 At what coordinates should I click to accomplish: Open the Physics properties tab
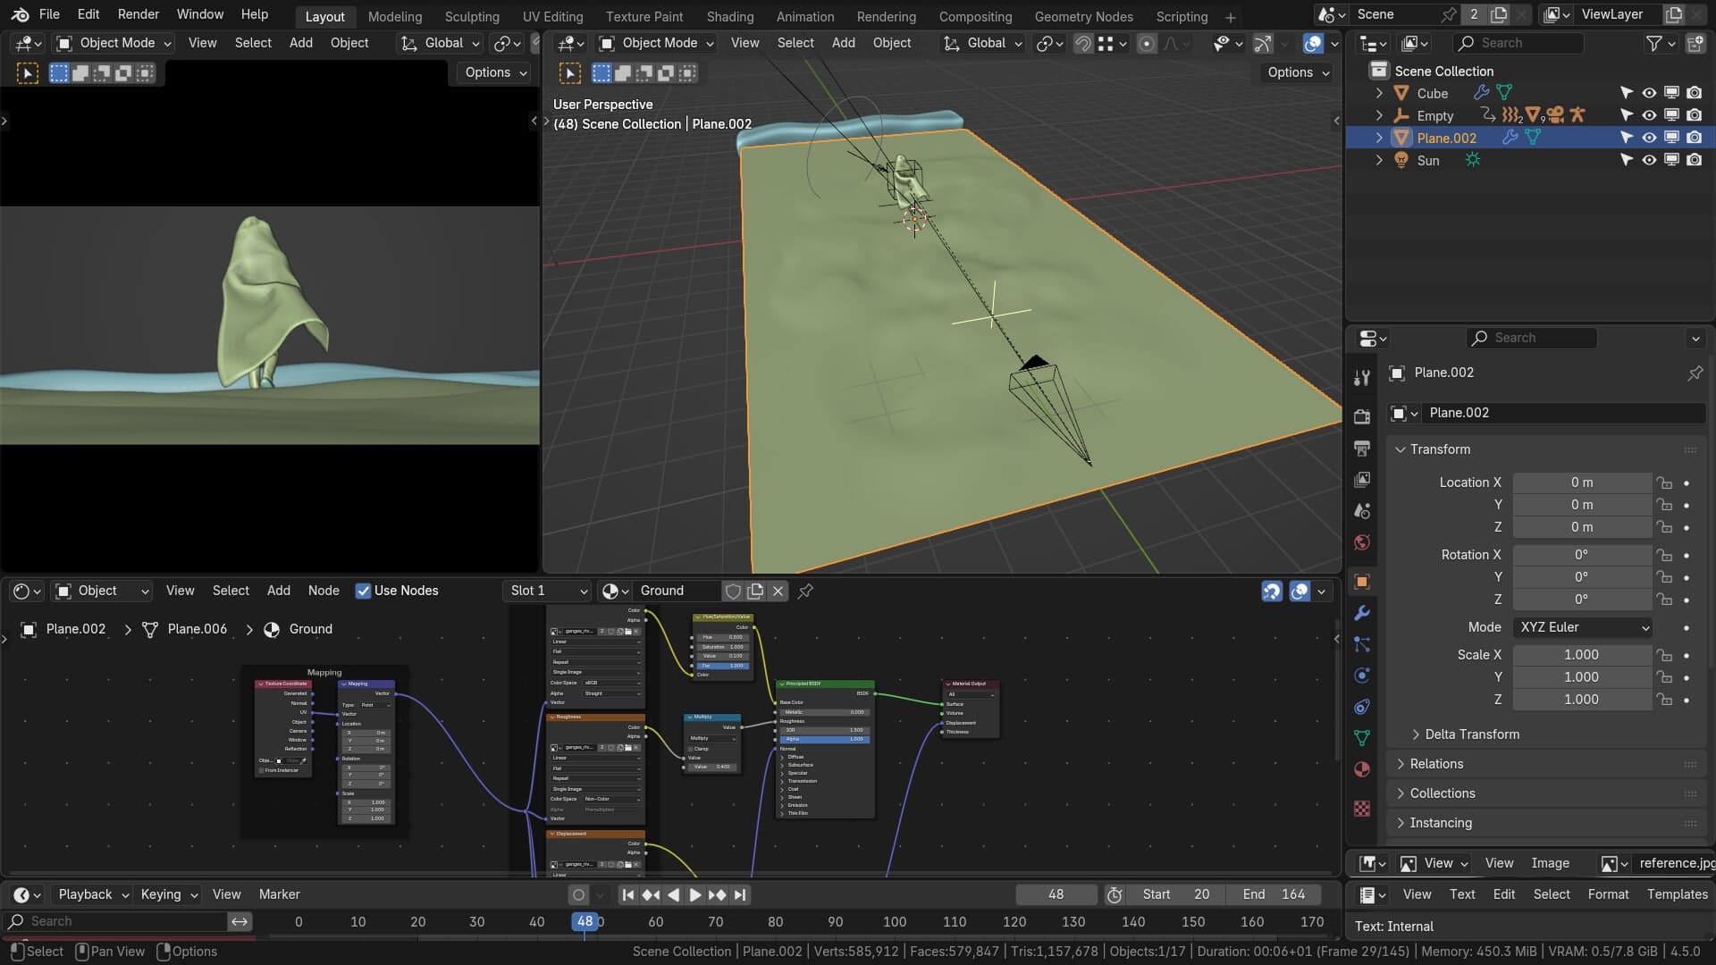tap(1361, 675)
